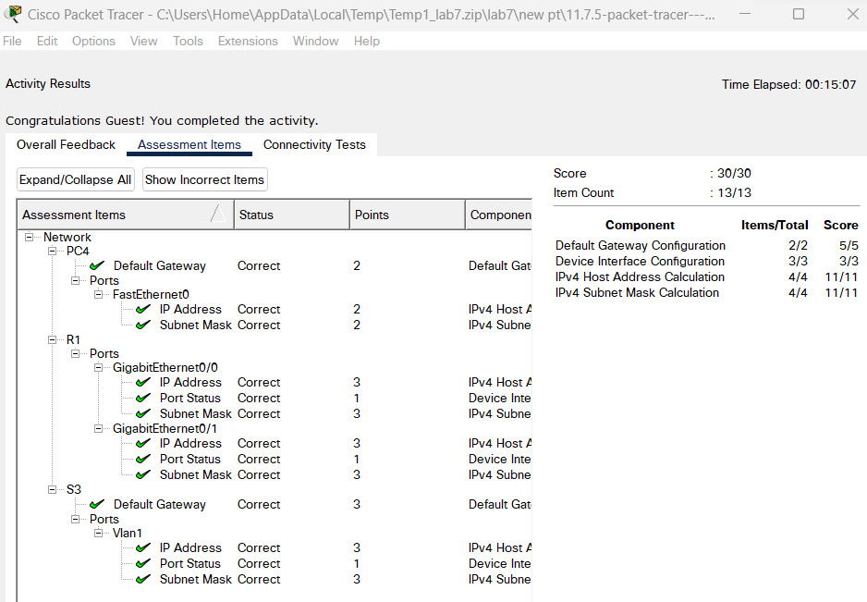Open the Options menu
867x602 pixels.
pos(93,41)
